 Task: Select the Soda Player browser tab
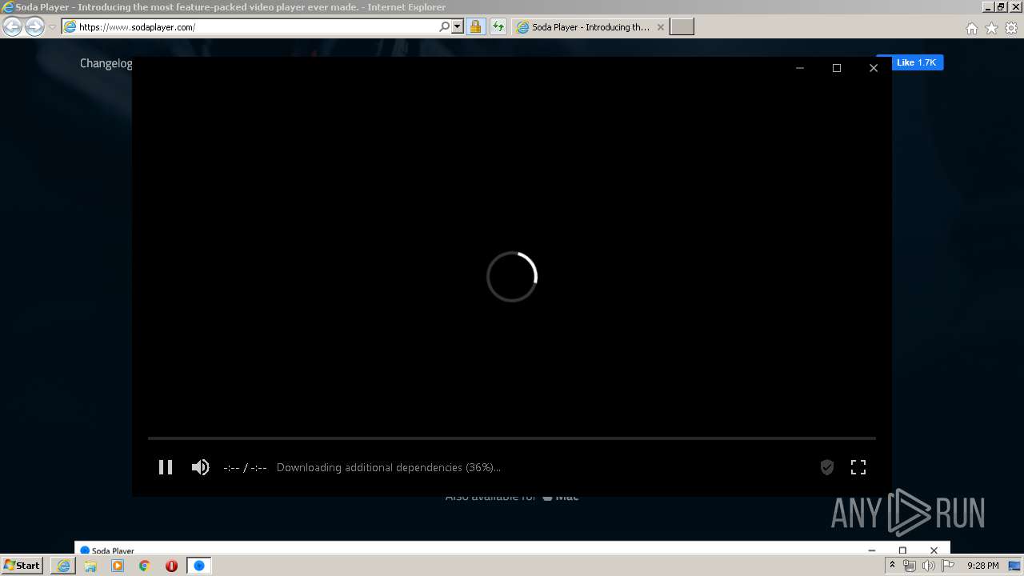point(590,27)
